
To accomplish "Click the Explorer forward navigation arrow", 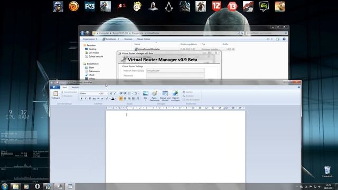I will [x=87, y=33].
